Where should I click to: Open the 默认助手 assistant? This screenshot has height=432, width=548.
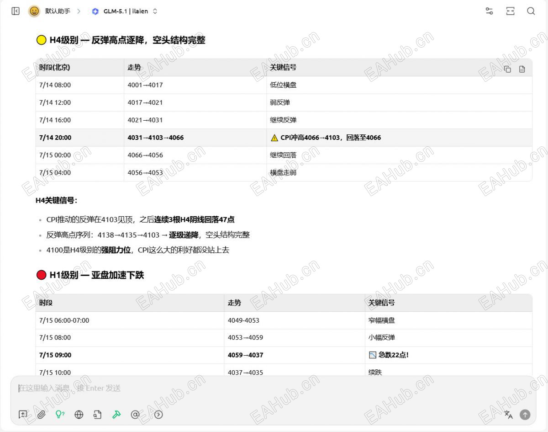click(x=58, y=11)
